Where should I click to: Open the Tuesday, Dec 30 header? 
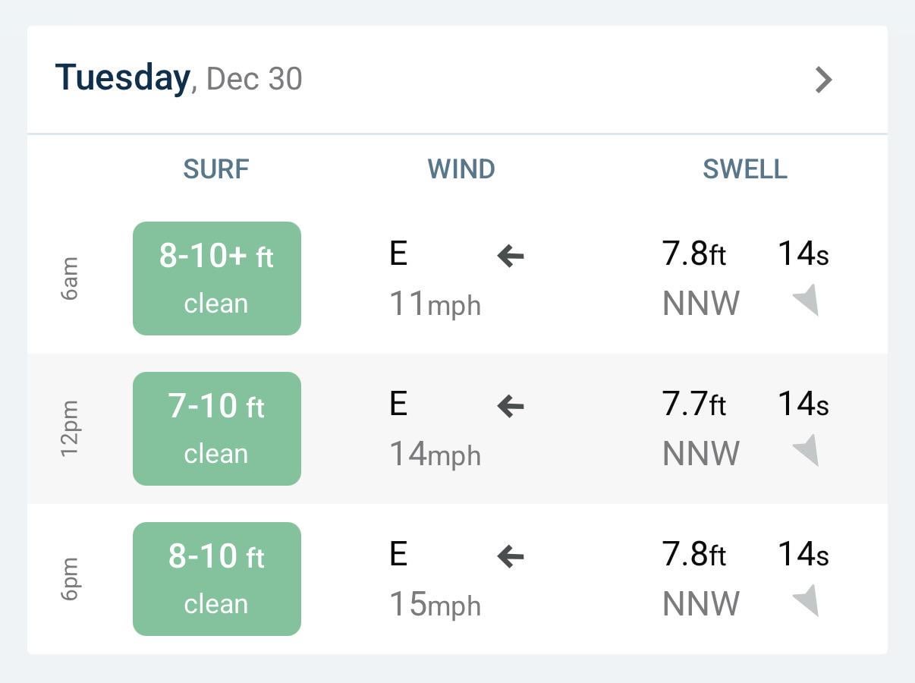click(x=179, y=79)
